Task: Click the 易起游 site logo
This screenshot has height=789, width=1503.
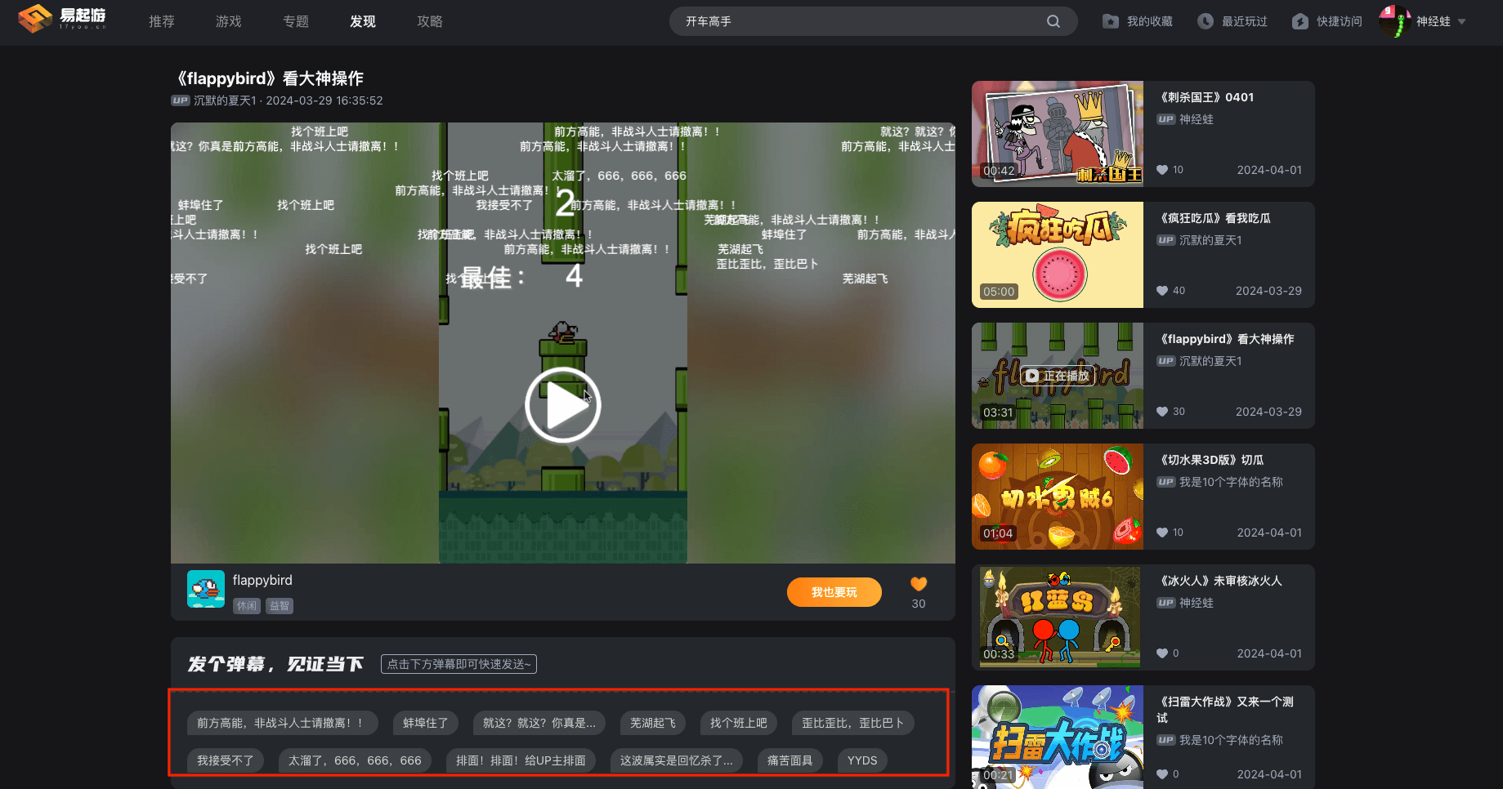Action: (62, 18)
